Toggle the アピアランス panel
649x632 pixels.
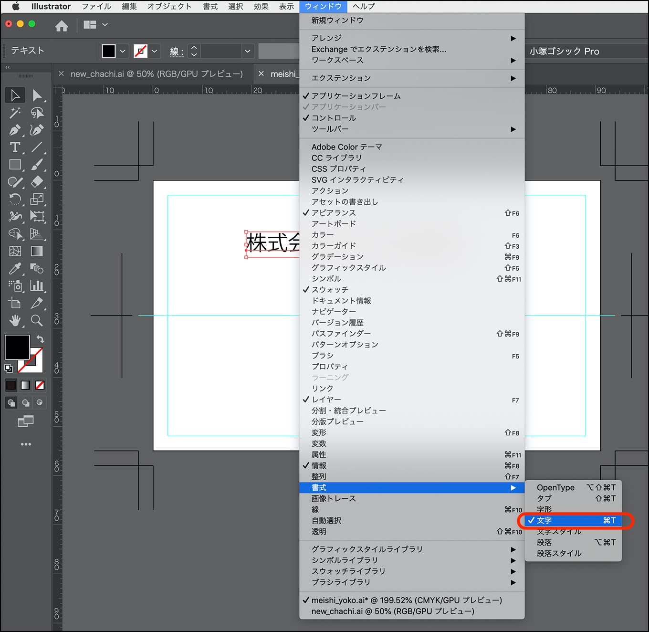point(412,213)
